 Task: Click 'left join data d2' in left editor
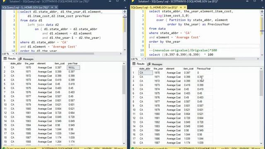click(43, 25)
